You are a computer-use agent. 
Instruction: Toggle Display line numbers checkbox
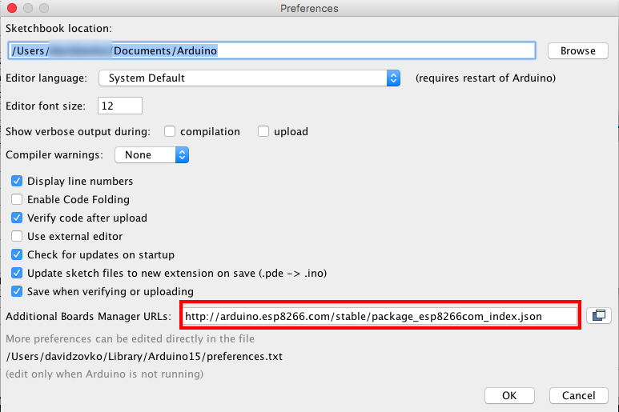(x=17, y=181)
